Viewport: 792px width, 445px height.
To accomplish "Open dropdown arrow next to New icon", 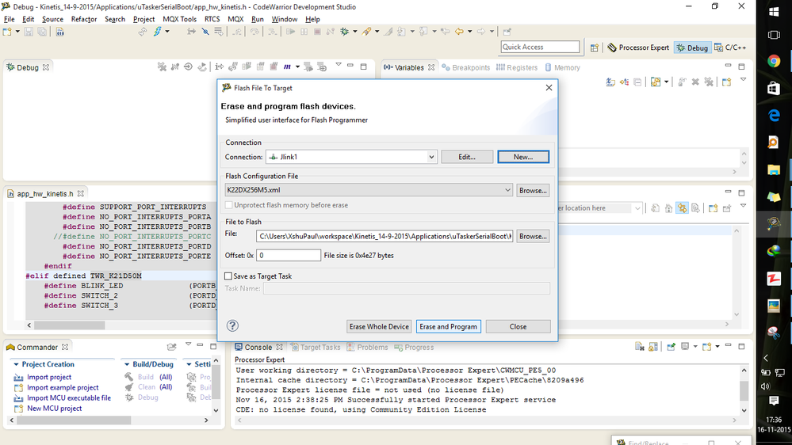I will click(17, 32).
